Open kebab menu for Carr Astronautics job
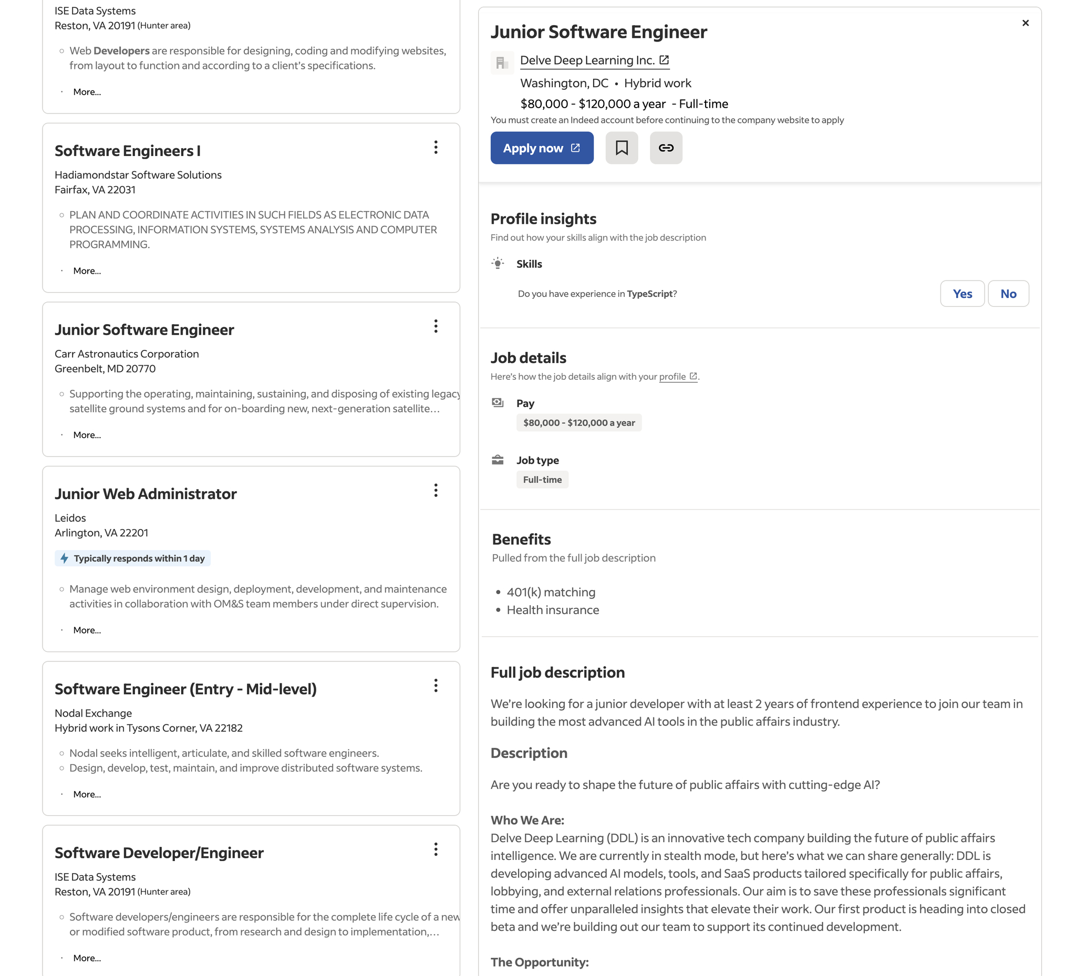This screenshot has width=1076, height=976. tap(436, 326)
